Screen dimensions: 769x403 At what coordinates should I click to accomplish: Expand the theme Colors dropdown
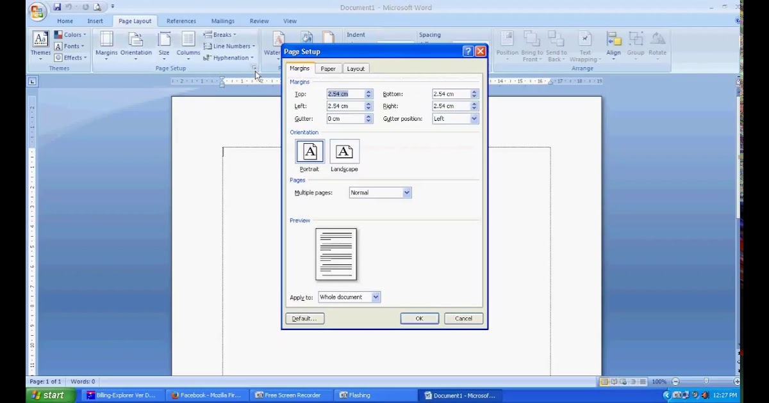click(70, 35)
